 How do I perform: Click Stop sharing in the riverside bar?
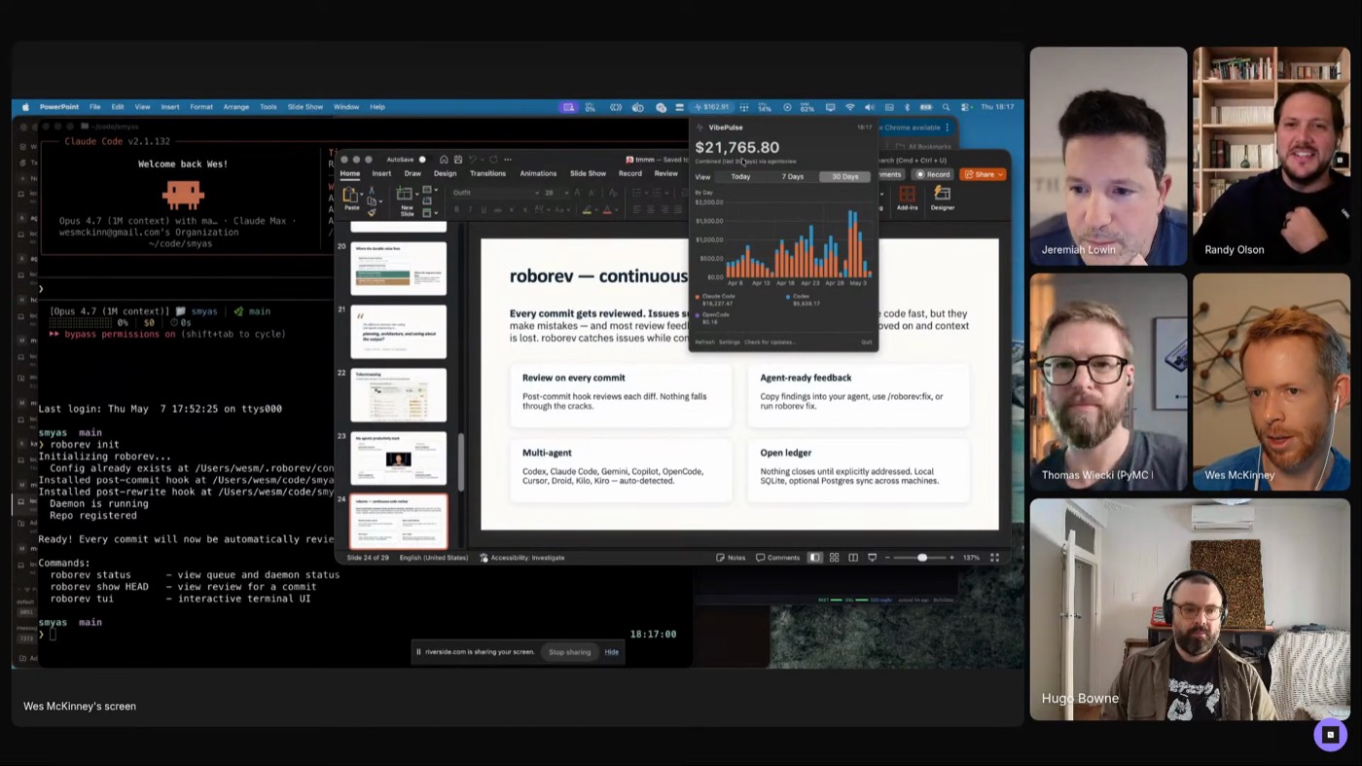[x=569, y=652]
